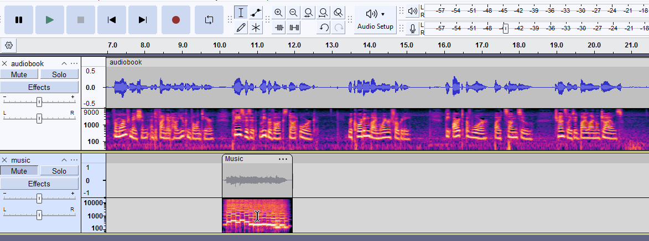Close the audiobook track
The width and height of the screenshot is (649, 241).
(4, 63)
